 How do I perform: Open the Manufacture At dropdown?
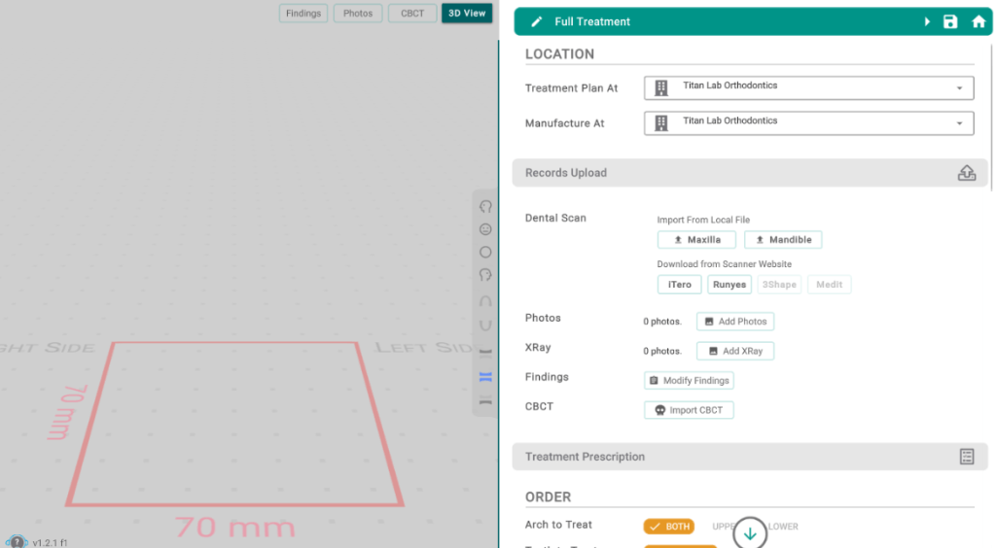[808, 123]
